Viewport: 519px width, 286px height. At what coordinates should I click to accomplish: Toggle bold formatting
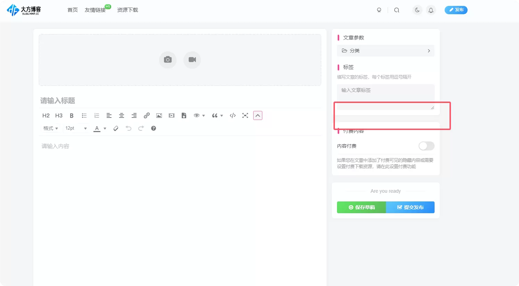72,115
